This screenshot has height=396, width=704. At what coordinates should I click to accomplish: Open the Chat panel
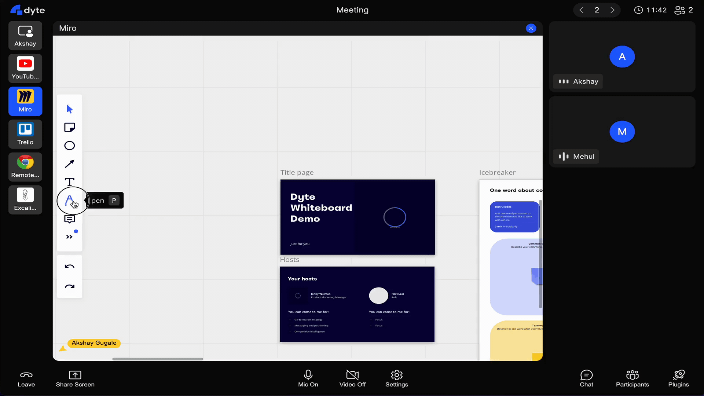coord(586,379)
